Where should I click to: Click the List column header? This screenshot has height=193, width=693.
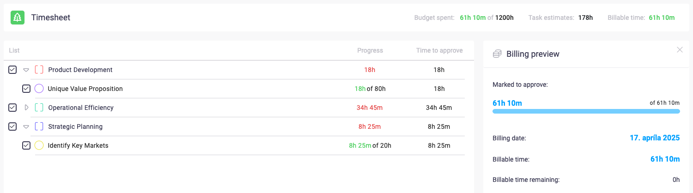tap(14, 50)
